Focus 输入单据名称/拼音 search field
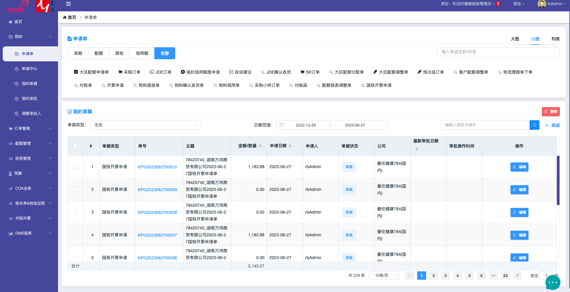The image size is (570, 292). 498,52
